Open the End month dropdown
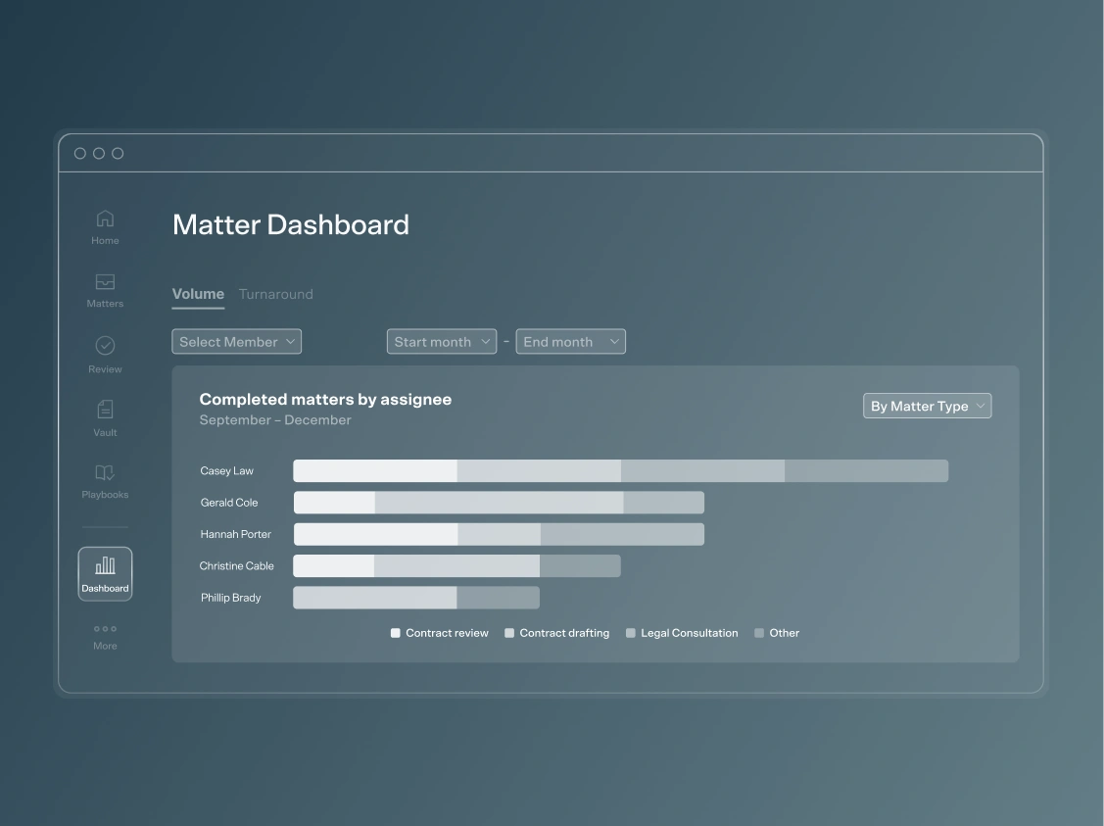This screenshot has height=826, width=1104. click(570, 342)
